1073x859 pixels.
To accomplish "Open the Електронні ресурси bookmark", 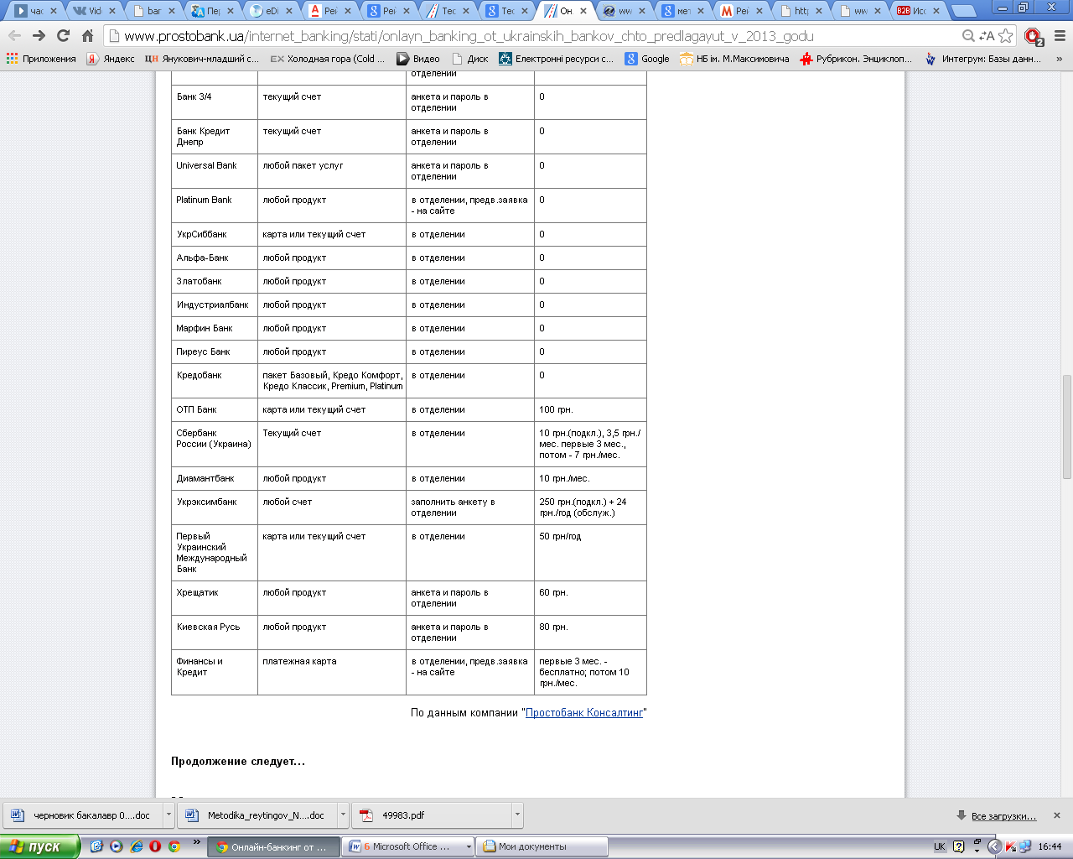I will (557, 59).
